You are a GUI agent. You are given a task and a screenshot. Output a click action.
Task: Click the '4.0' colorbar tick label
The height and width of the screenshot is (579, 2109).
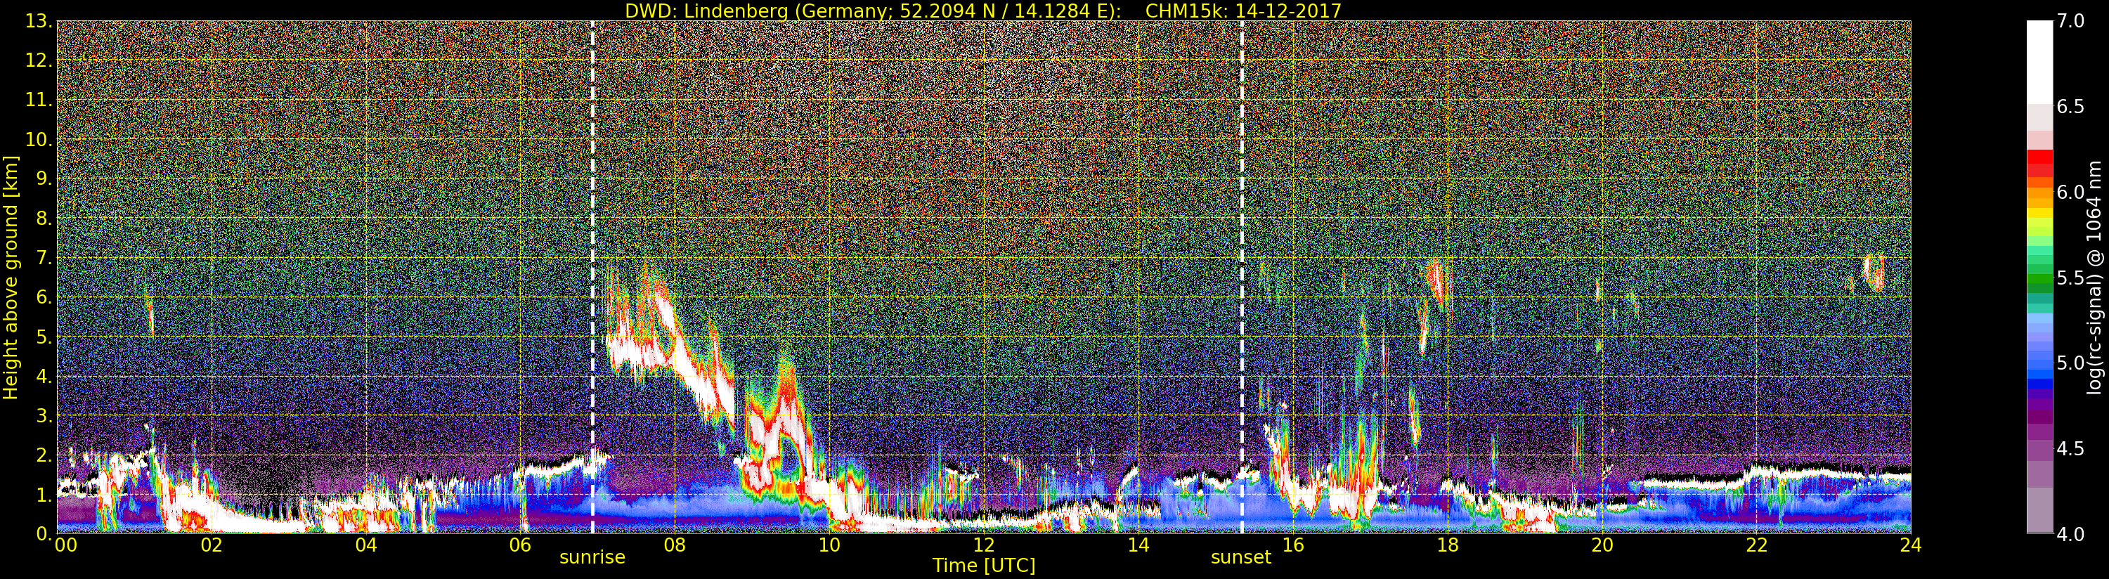2071,534
